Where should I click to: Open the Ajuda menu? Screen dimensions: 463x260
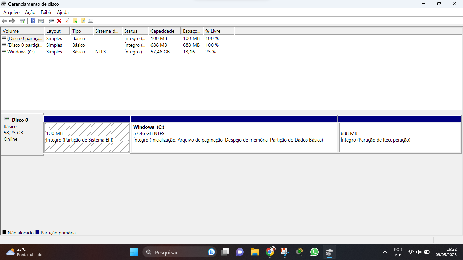(63, 12)
